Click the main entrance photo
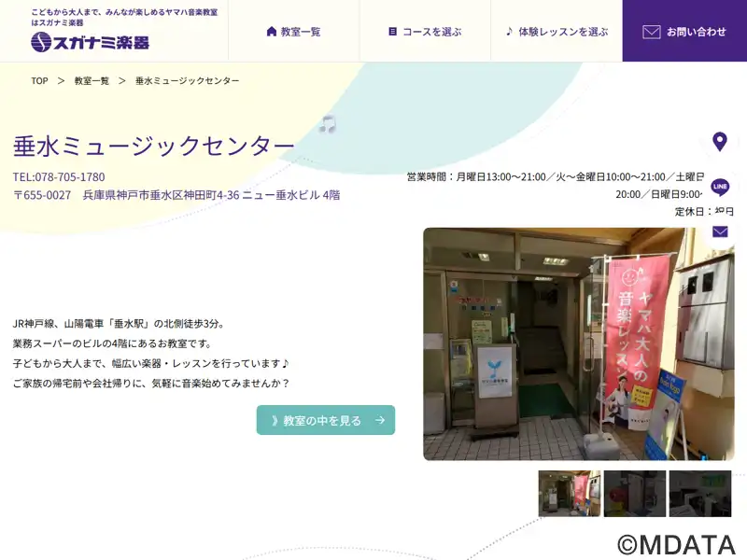The height and width of the screenshot is (560, 747). [x=579, y=344]
